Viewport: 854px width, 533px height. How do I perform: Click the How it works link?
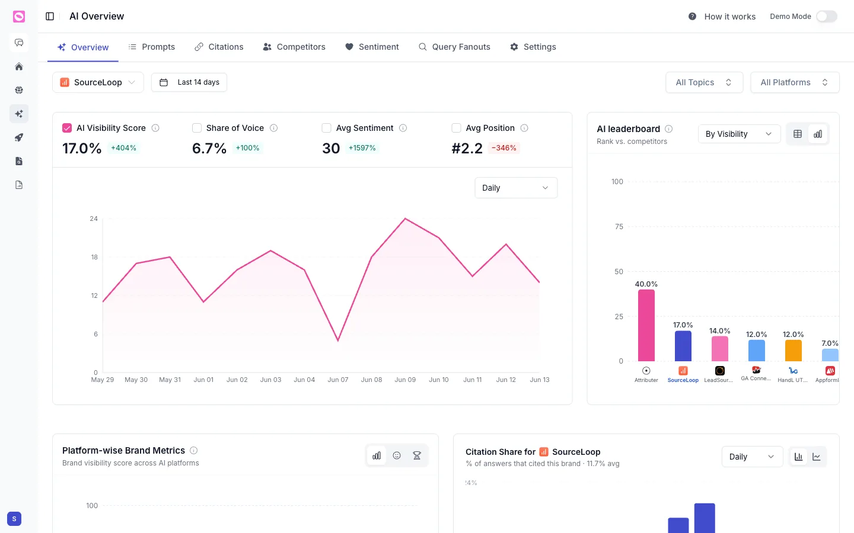coord(729,17)
